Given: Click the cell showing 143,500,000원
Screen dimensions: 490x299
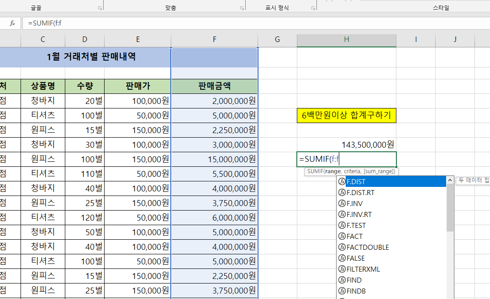Looking at the screenshot, I should pyautogui.click(x=346, y=144).
